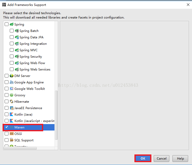Tick the DM Server checkbox
192x165 pixels.
pyautogui.click(x=6, y=76)
